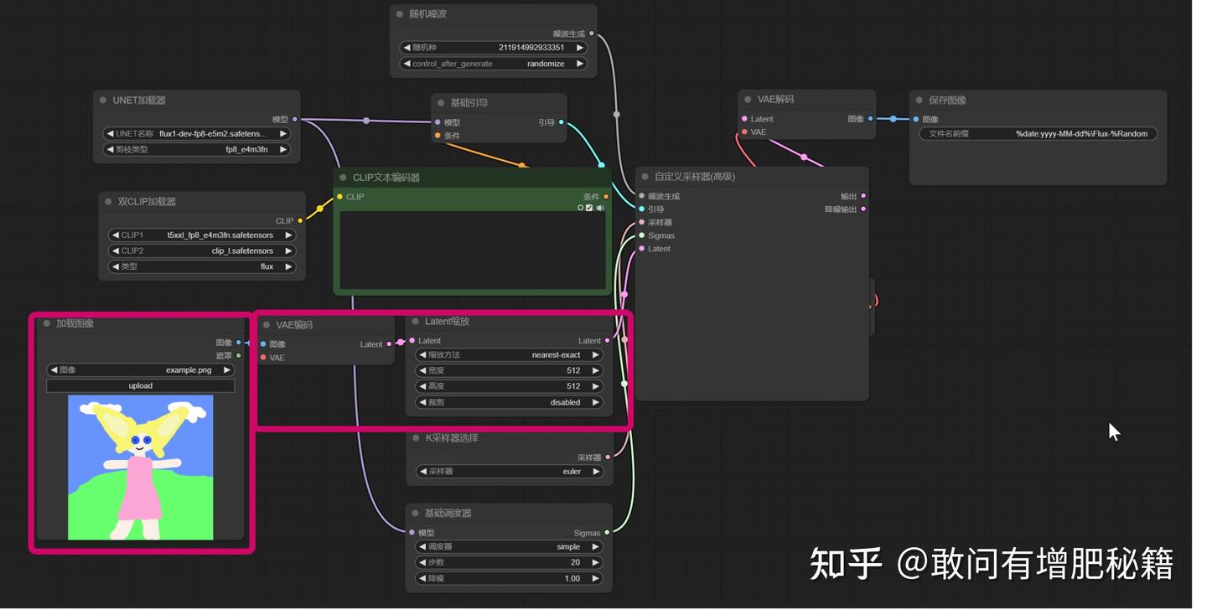The image size is (1207, 615).
Task: Collapse the UNET加载器 node via its title dot
Action: point(103,100)
